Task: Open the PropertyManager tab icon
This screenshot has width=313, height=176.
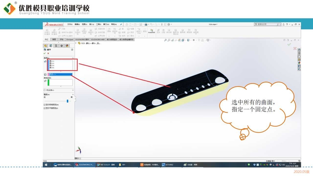Action: [51, 46]
